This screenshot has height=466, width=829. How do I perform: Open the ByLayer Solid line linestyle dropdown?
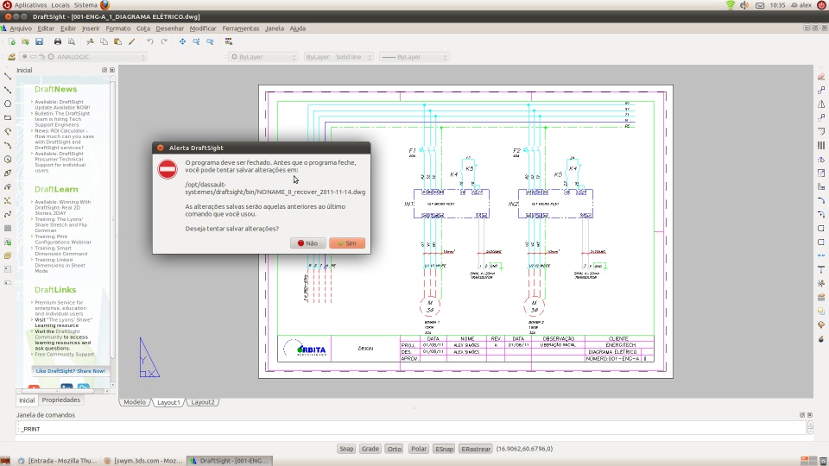click(x=339, y=57)
